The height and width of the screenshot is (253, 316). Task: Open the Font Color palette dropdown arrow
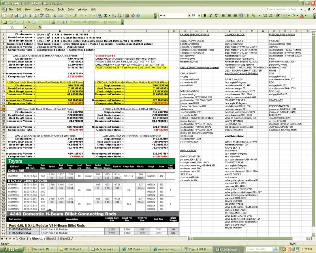[x=306, y=15]
